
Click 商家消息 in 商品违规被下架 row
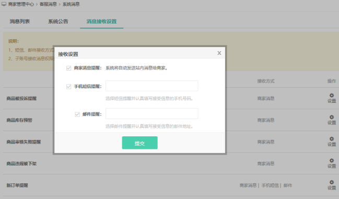pyautogui.click(x=266, y=163)
